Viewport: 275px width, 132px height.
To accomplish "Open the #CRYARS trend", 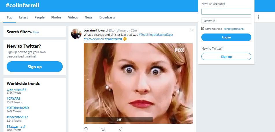I will [x=13, y=98].
